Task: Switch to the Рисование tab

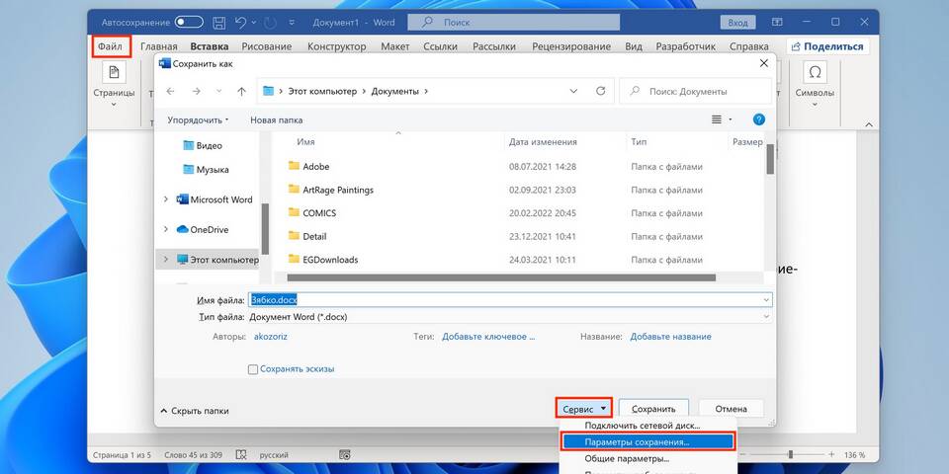Action: pyautogui.click(x=266, y=46)
